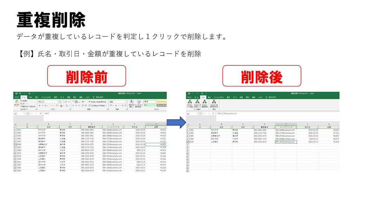
Task: Open the 数式 tab in 削除後 Excel
Action: tap(229, 97)
